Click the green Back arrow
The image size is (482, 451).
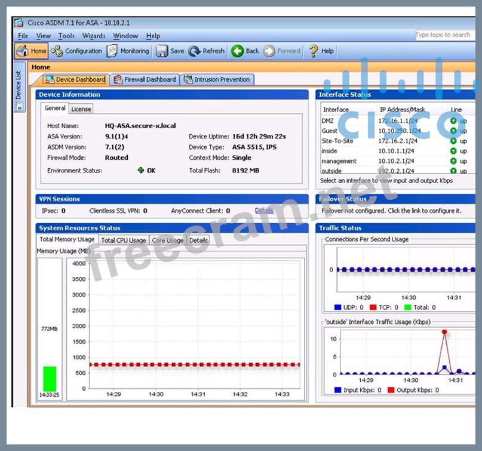click(x=238, y=51)
